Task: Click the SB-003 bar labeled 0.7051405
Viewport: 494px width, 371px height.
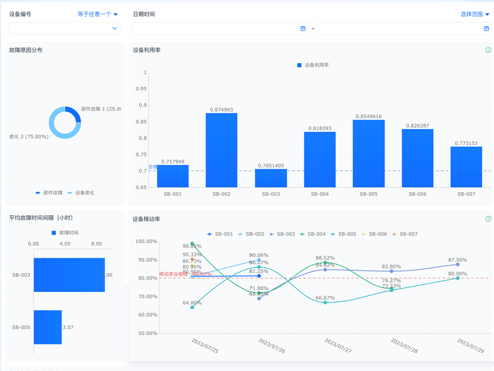Action: (x=271, y=178)
